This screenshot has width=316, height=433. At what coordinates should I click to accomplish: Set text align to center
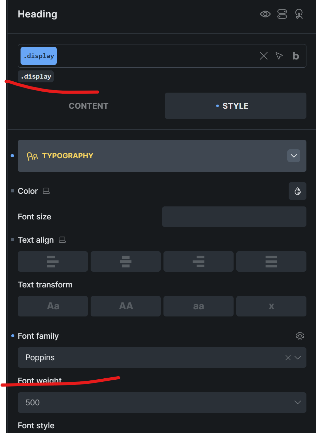click(126, 261)
